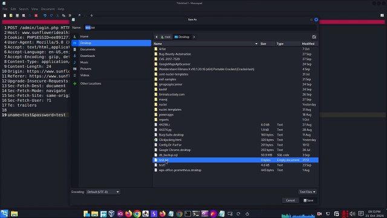Open the Mousepad Edit menu
Image resolution: width=387 pixels, height=218 pixels.
pos(13,9)
